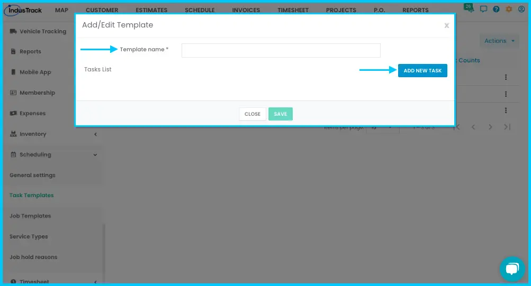Open the ESTIMATES menu
Viewport: 531px width, 286px height.
pos(151,10)
